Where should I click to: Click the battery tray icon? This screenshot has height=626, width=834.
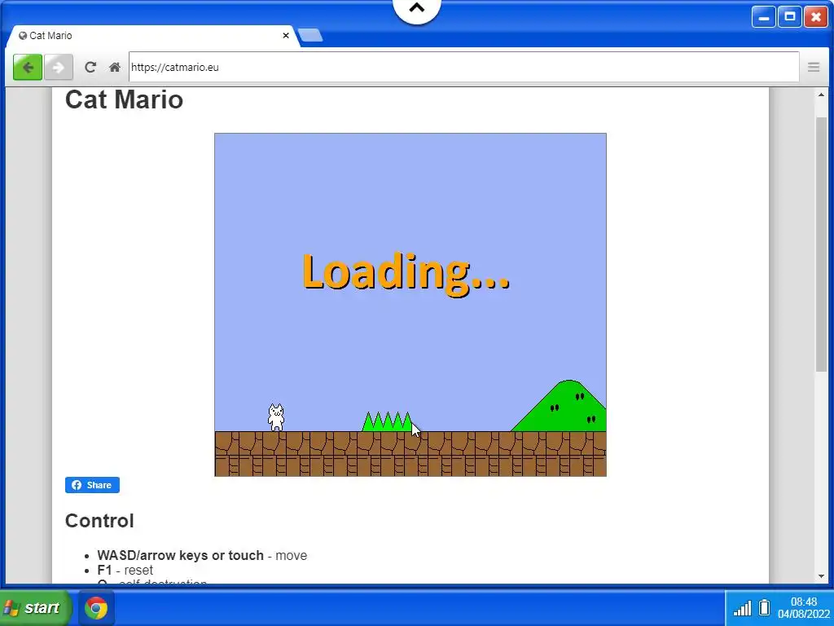pos(764,607)
